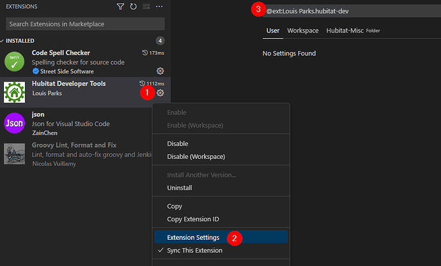This screenshot has width=441, height=266.
Task: Open the Code Spell Checker manage gear
Action: (x=160, y=71)
